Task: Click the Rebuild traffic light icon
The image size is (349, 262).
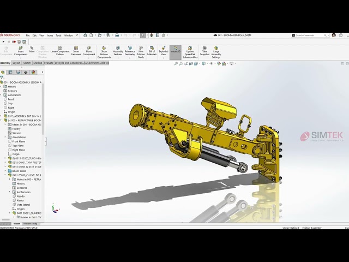Action: coord(152,35)
